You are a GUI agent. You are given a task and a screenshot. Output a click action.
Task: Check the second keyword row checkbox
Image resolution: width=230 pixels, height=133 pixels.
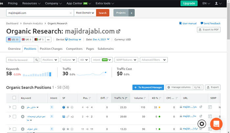[14, 117]
